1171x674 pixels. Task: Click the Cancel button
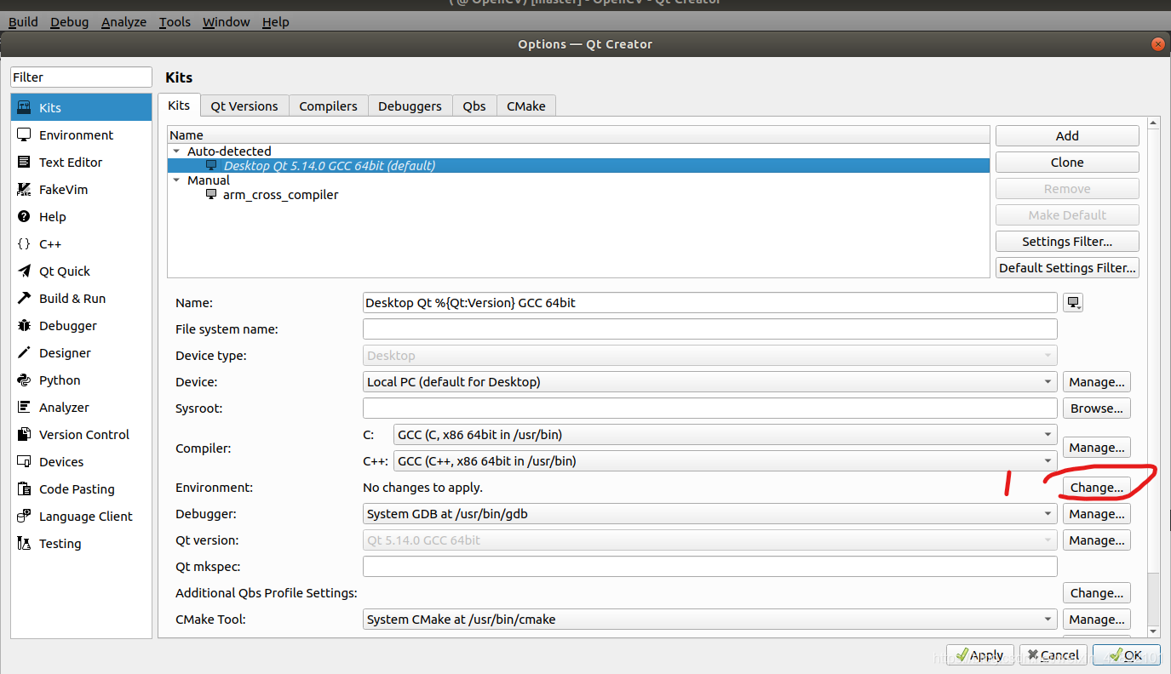coord(1053,654)
